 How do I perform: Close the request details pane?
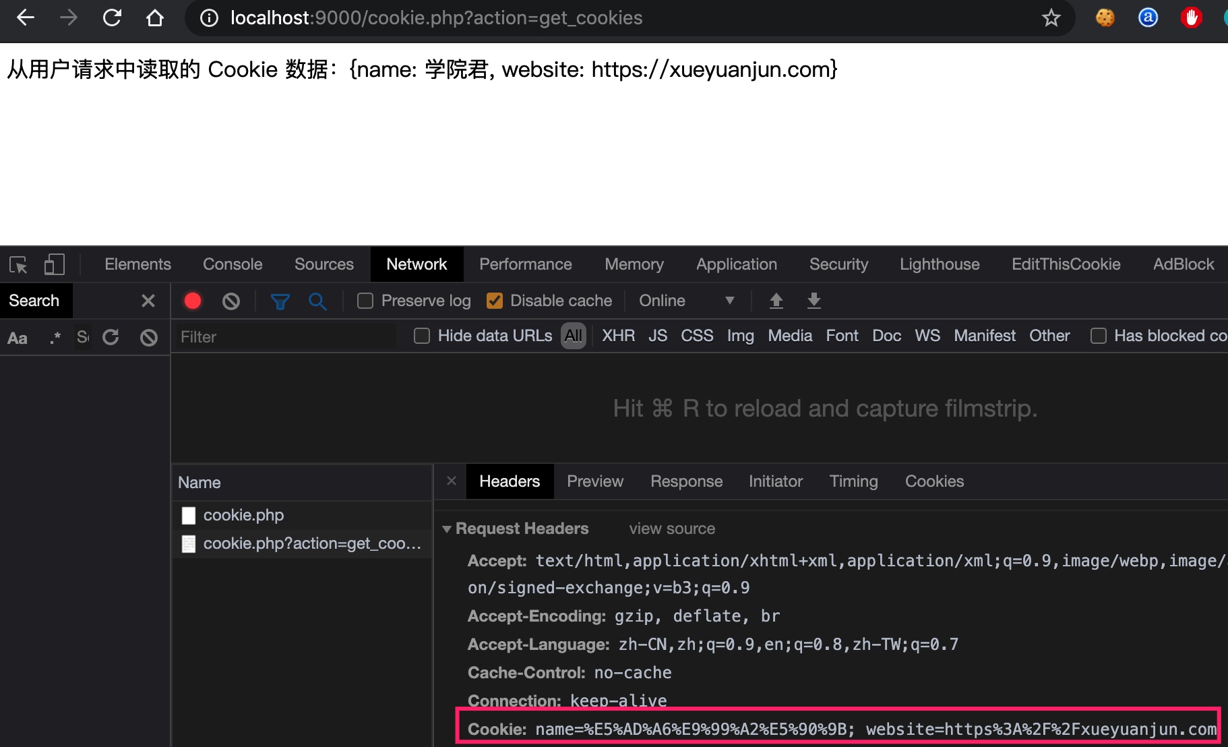[x=452, y=481]
